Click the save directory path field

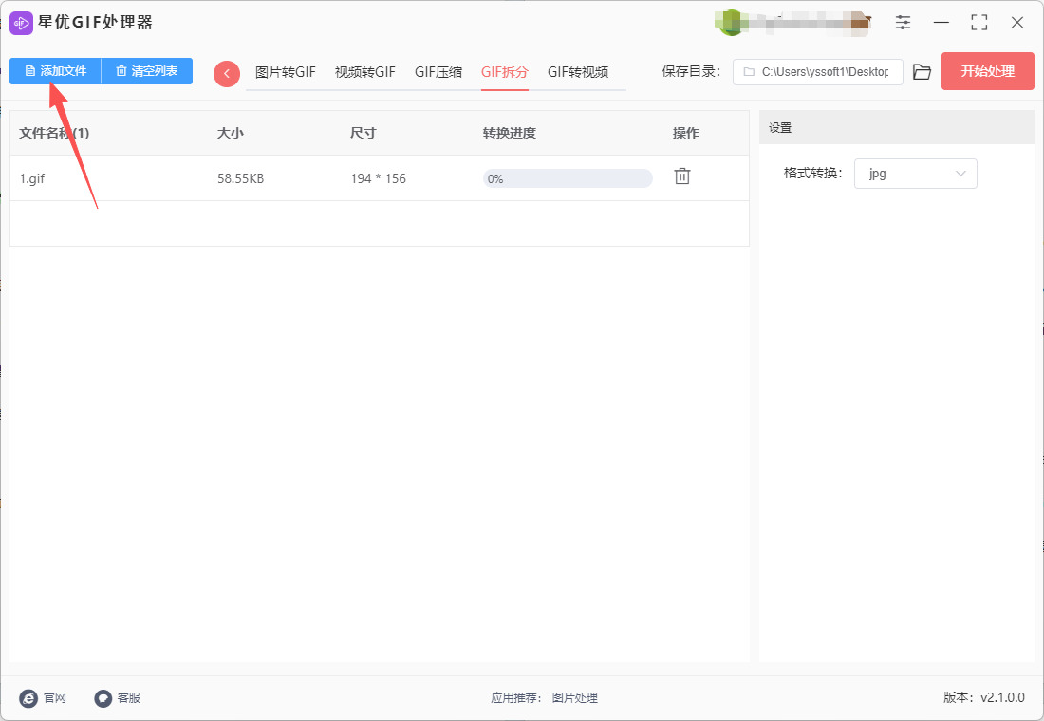817,72
